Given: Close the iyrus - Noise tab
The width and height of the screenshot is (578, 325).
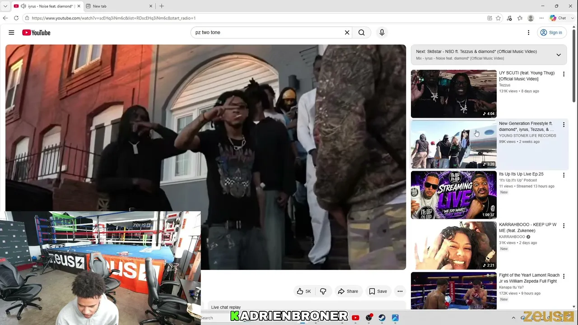Looking at the screenshot, I should [x=79, y=6].
